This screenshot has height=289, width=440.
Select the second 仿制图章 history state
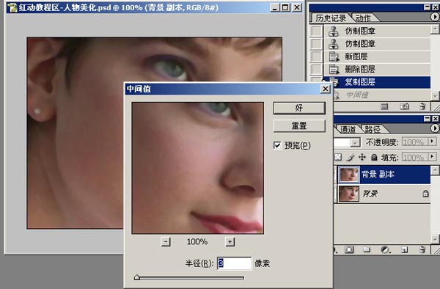click(377, 44)
